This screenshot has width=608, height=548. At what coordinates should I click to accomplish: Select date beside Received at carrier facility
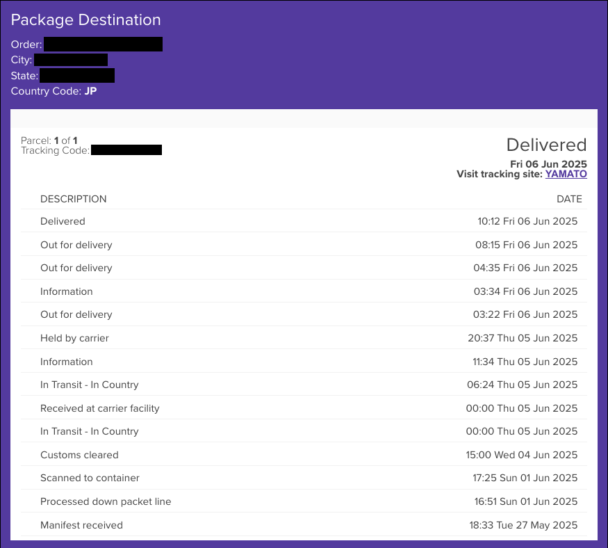(522, 408)
